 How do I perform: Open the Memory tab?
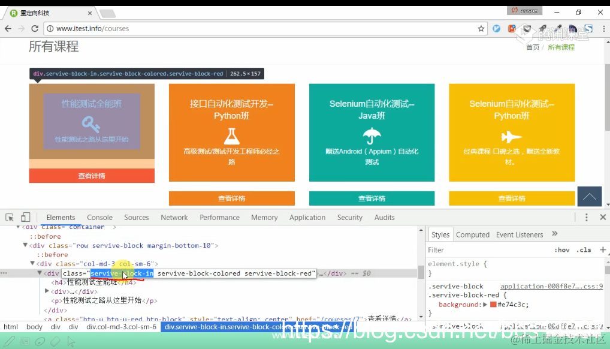click(x=264, y=217)
